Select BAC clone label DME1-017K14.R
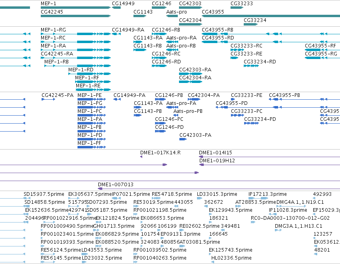Image resolution: width=340 pixels, height=264 pixels. pyautogui.click(x=161, y=153)
